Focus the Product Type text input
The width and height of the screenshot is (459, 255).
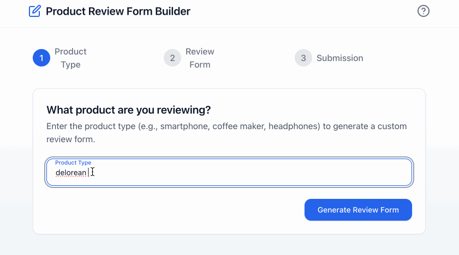[246, 173]
